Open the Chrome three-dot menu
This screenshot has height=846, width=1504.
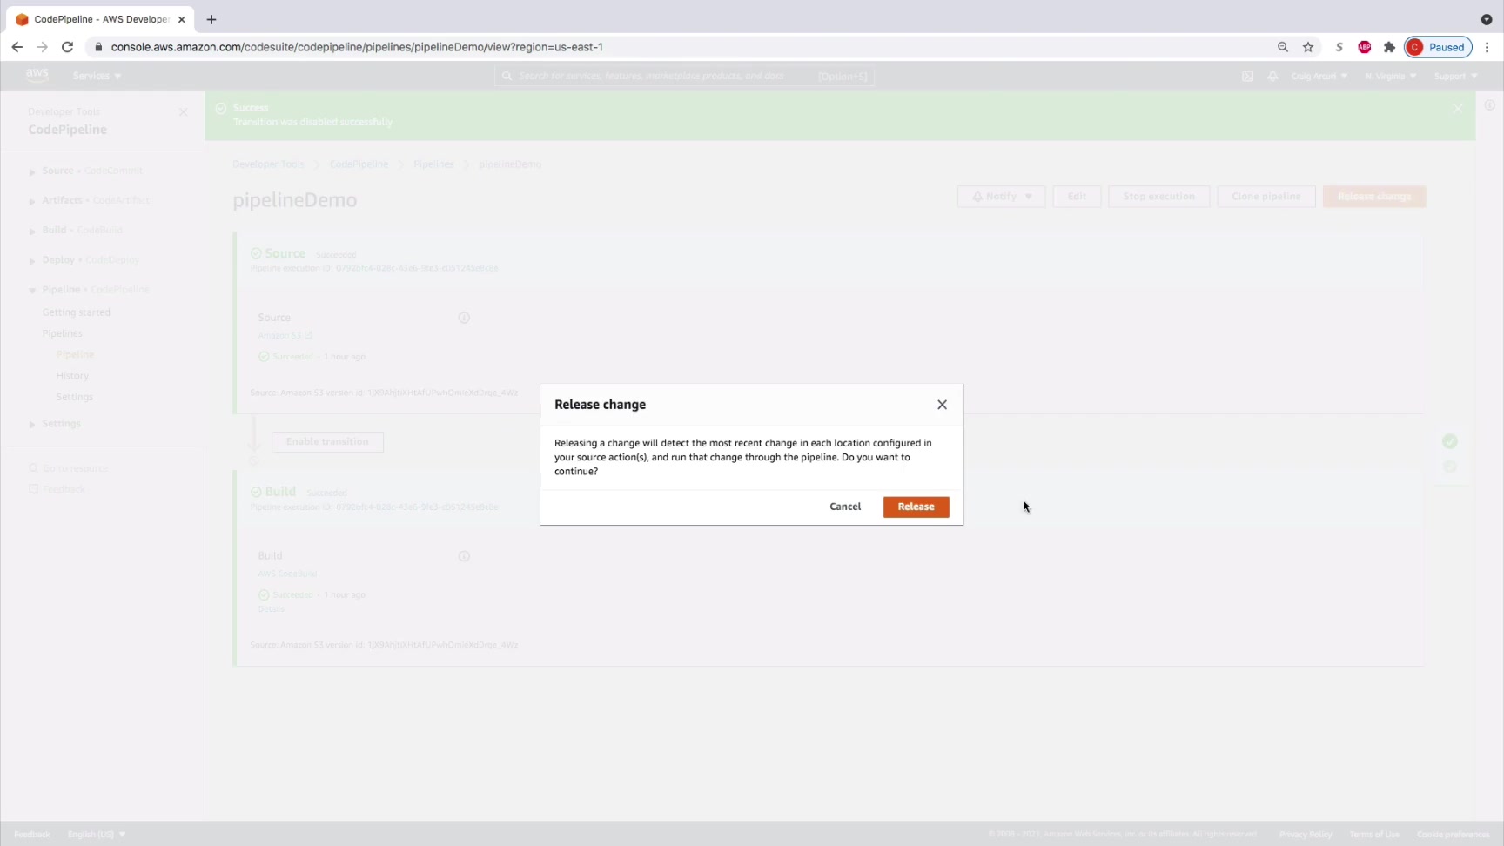[1487, 47]
